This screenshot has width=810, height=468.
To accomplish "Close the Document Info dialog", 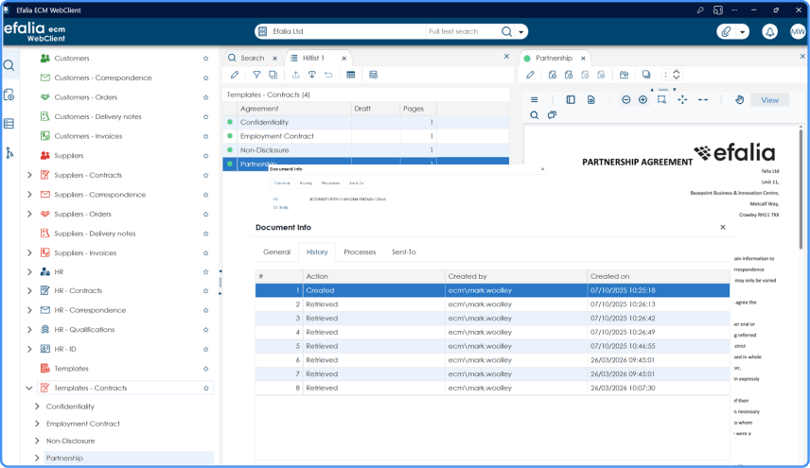I will [x=723, y=227].
